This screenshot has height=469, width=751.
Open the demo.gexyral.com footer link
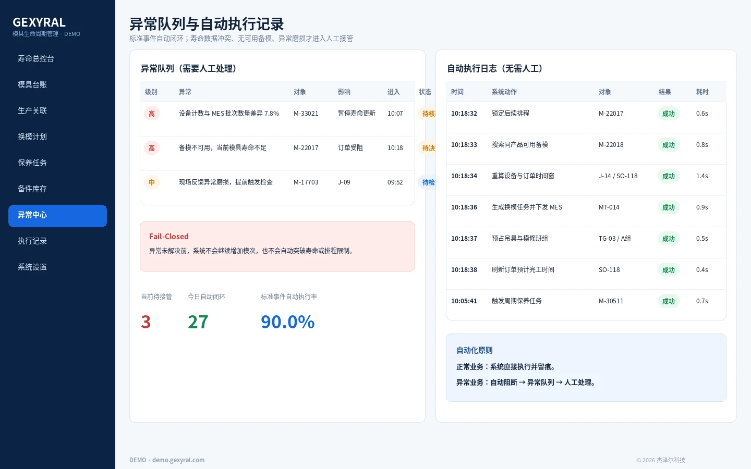click(x=178, y=460)
